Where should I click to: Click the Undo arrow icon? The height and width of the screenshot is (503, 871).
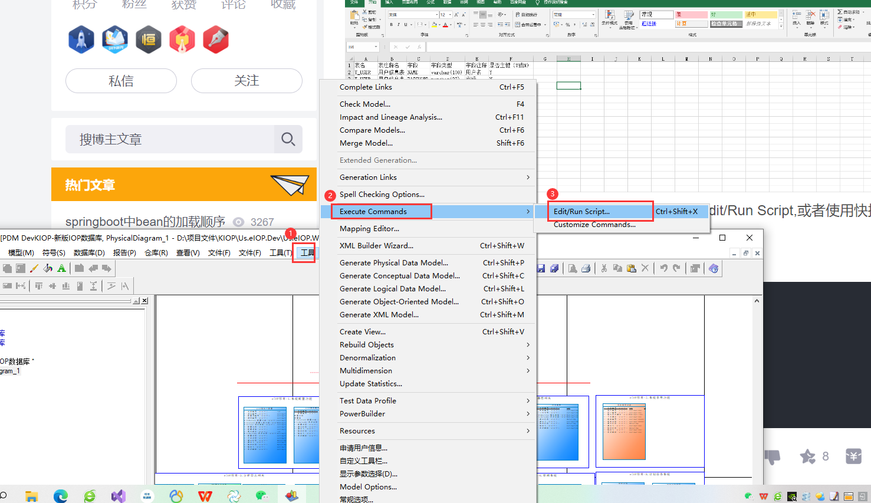click(663, 268)
